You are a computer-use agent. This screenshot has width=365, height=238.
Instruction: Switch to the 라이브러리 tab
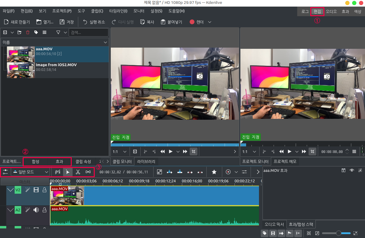(x=146, y=161)
